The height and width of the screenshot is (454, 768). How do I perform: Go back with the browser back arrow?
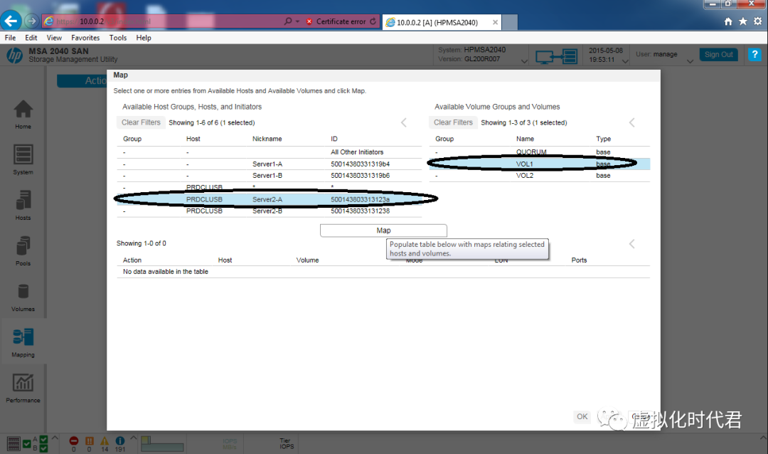click(x=11, y=21)
